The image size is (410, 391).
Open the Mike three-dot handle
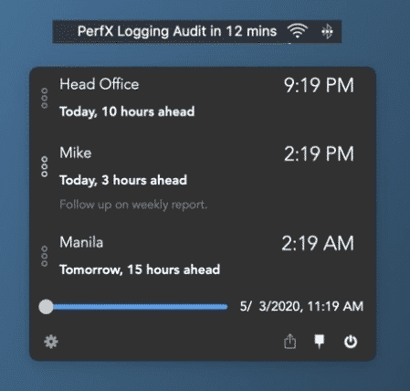point(45,166)
